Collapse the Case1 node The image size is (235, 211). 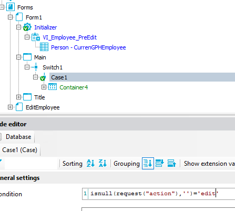pos(35,77)
